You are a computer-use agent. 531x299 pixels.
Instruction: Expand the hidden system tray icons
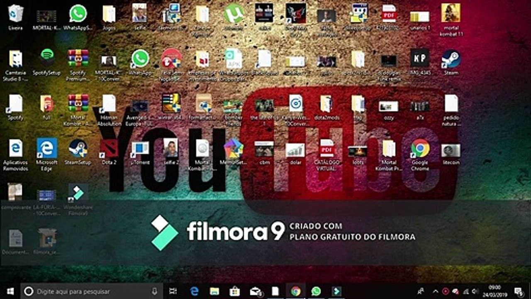[436, 291]
